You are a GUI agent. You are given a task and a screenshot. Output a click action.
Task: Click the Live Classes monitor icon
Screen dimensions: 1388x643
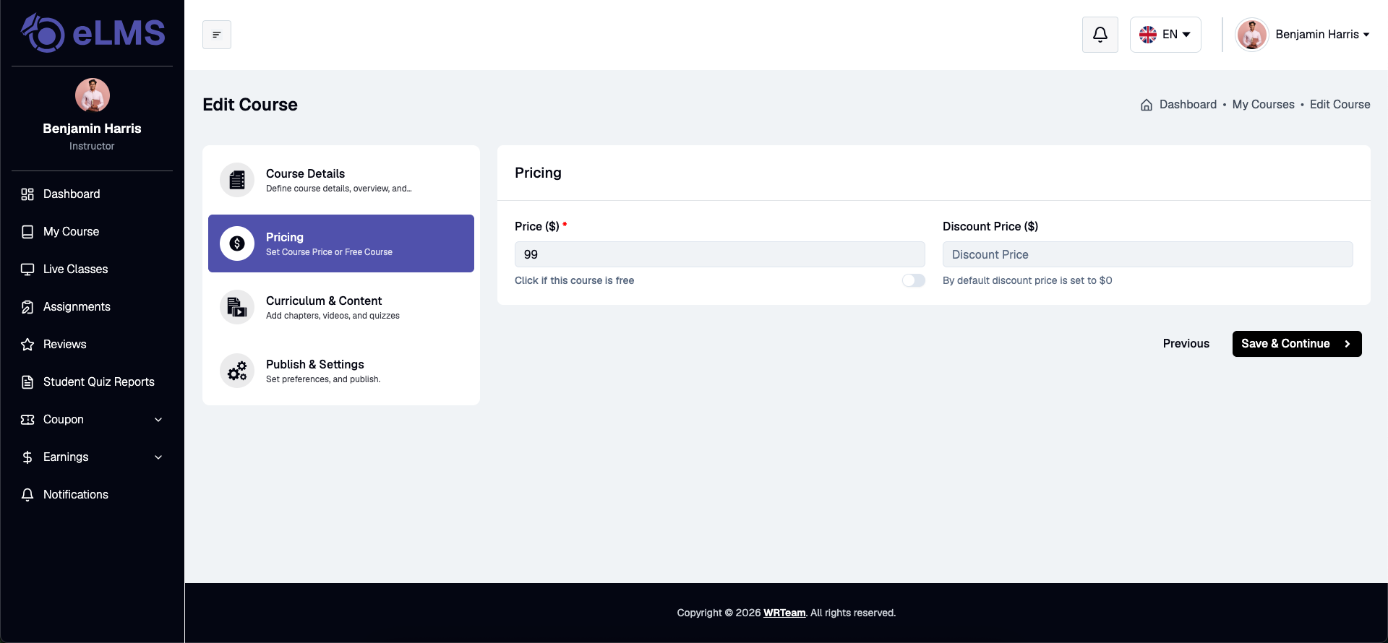[x=27, y=269]
